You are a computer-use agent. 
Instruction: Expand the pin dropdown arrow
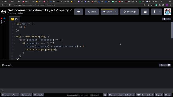point(160,12)
